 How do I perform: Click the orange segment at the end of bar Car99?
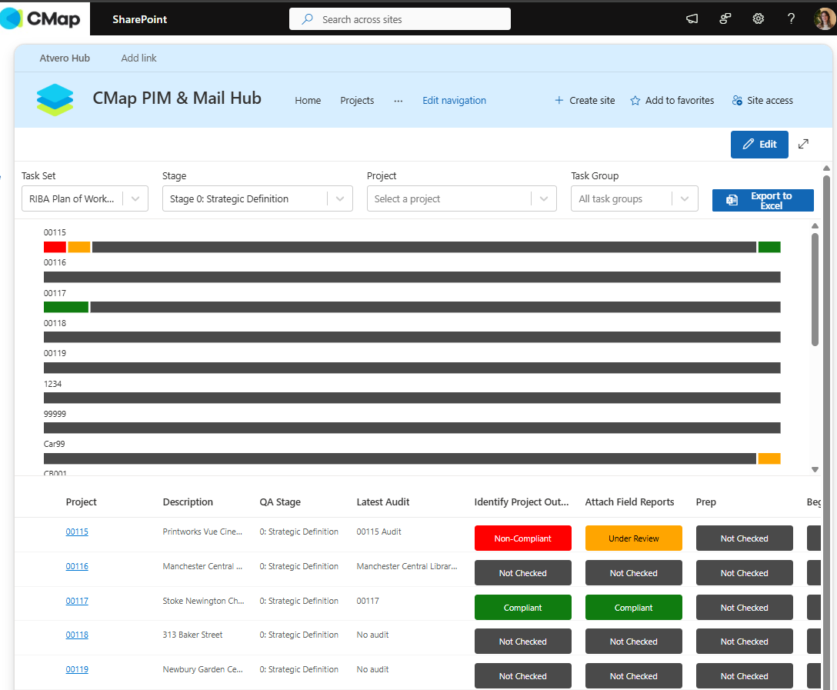tap(769, 458)
